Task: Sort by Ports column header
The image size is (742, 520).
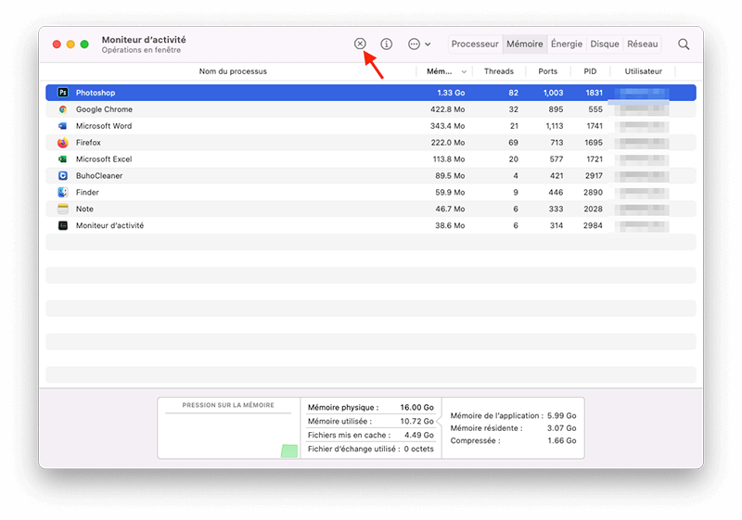Action: (x=547, y=71)
